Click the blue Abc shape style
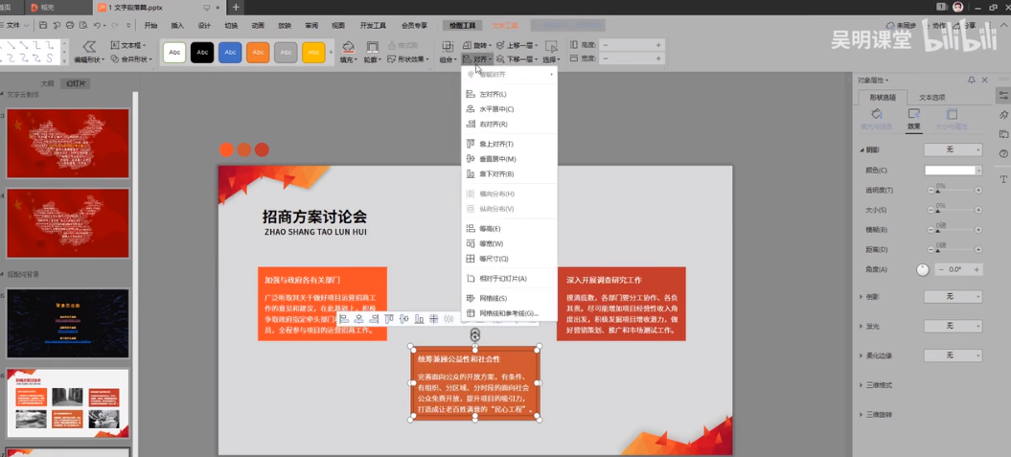The height and width of the screenshot is (457, 1011). coord(230,52)
